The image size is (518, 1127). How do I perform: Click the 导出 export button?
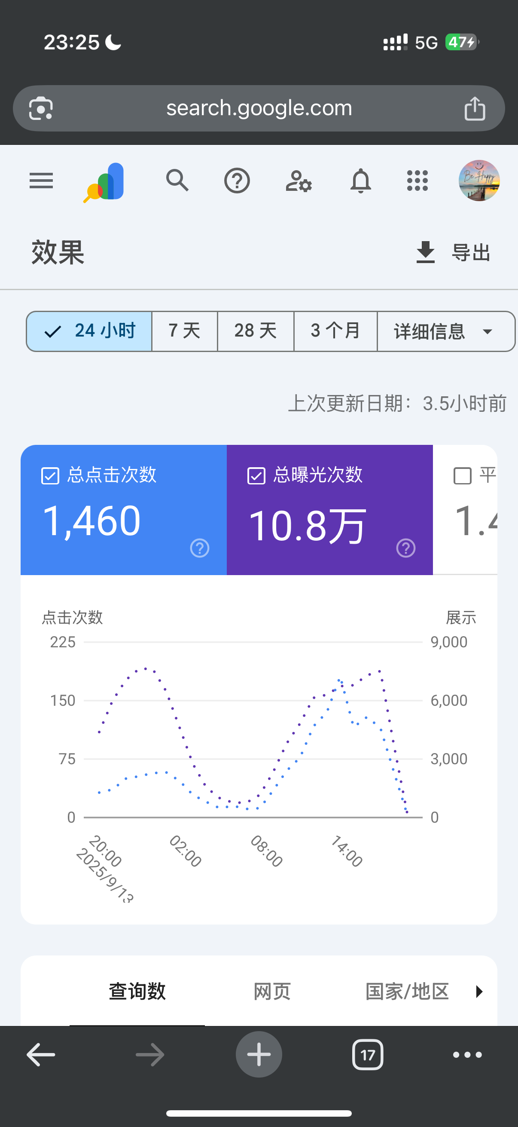[453, 252]
